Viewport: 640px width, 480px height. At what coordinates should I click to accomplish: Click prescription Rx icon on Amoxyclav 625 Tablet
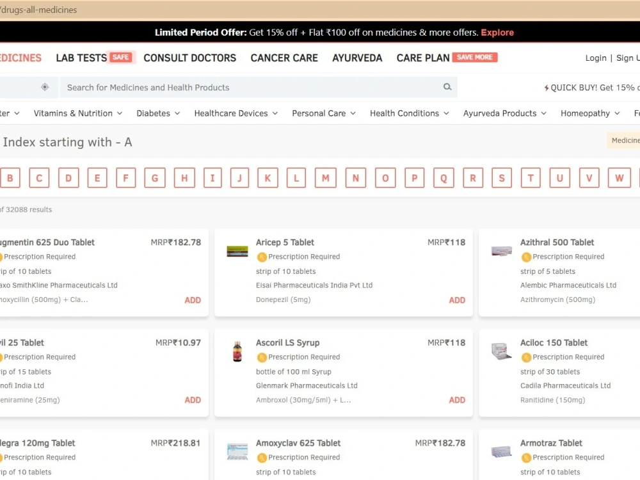[262, 458]
